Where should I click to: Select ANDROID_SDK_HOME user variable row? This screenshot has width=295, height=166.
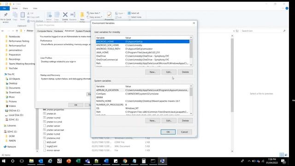pyautogui.click(x=142, y=45)
